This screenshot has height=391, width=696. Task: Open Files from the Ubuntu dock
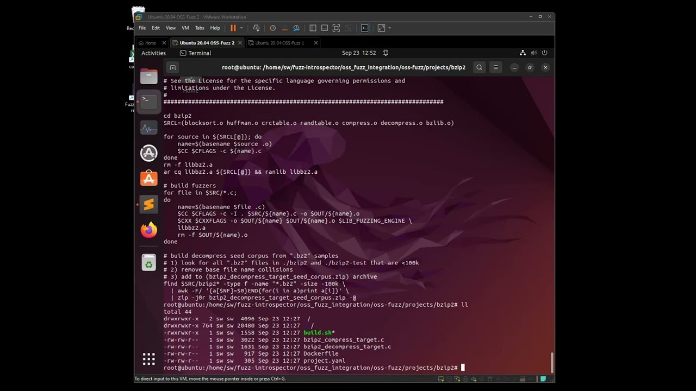tap(148, 77)
